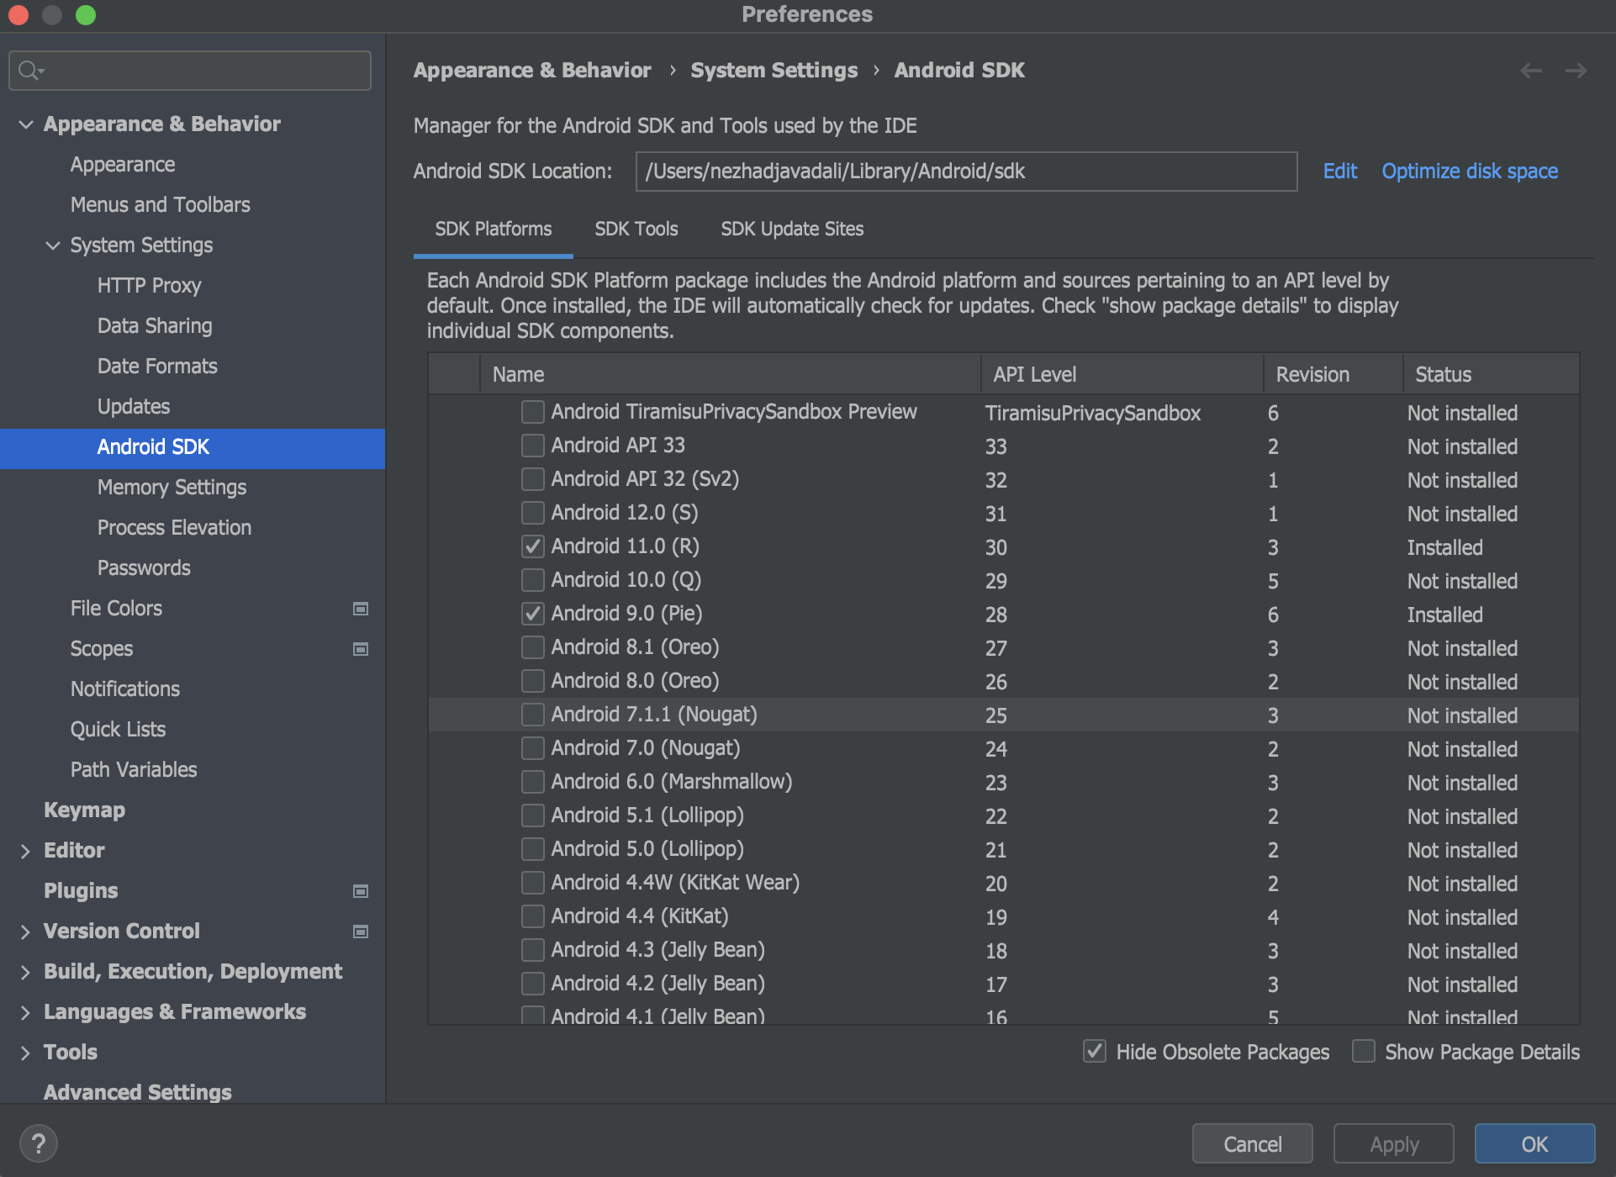Image resolution: width=1616 pixels, height=1177 pixels.
Task: Click the Revision column header
Action: pos(1333,374)
